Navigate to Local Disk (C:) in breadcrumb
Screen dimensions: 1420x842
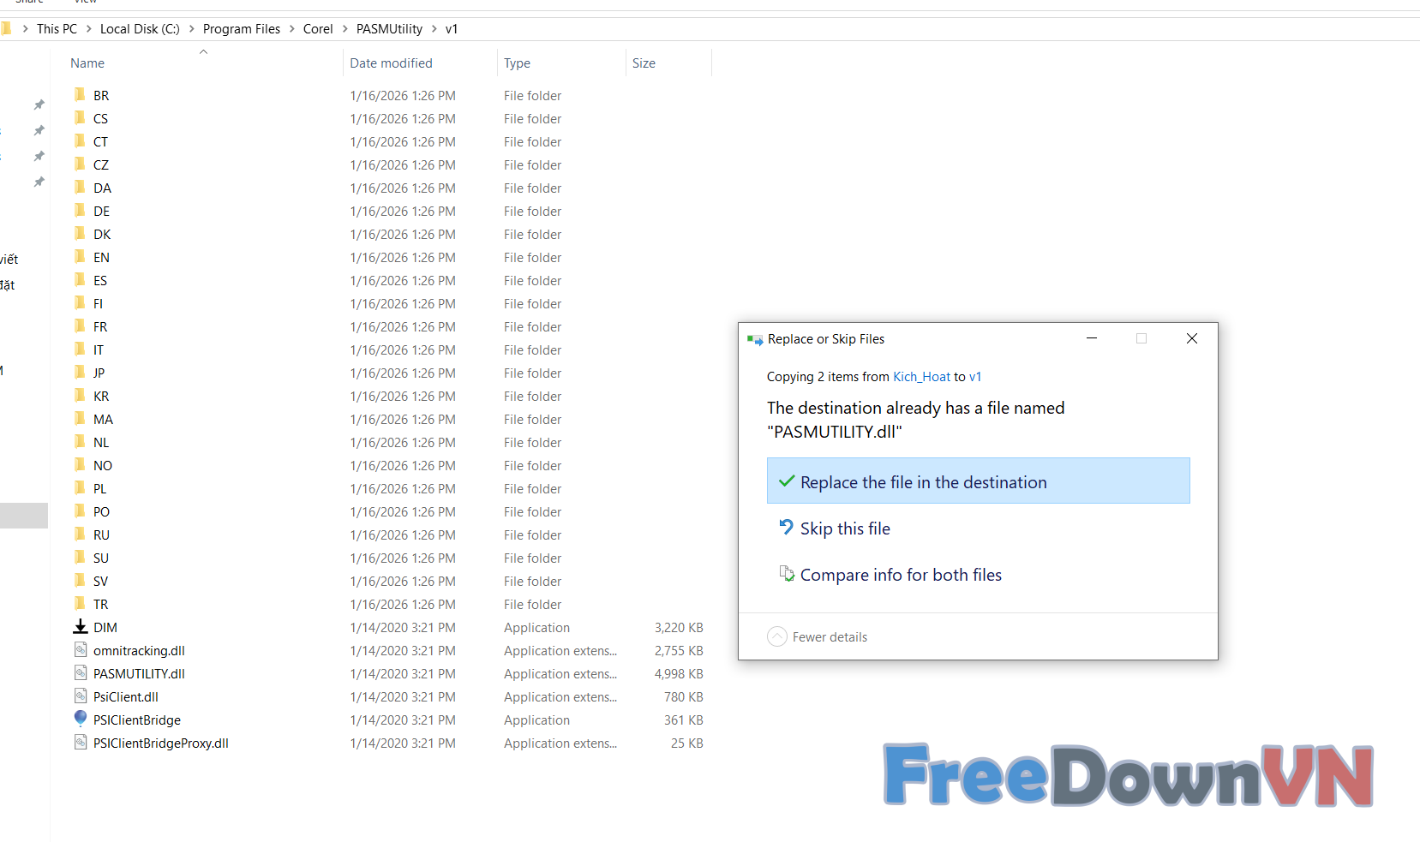pos(140,29)
